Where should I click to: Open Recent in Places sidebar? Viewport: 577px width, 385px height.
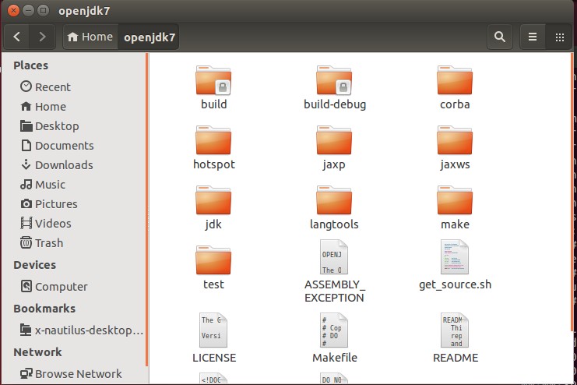[x=45, y=87]
